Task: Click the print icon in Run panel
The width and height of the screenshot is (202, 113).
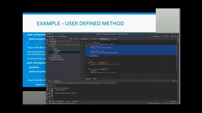Action: pos(52,93)
